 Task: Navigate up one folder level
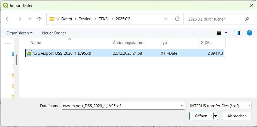click(39, 19)
